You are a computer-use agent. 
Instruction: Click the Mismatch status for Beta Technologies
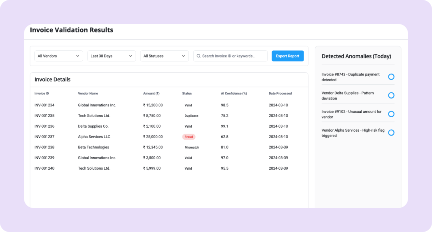click(192, 148)
